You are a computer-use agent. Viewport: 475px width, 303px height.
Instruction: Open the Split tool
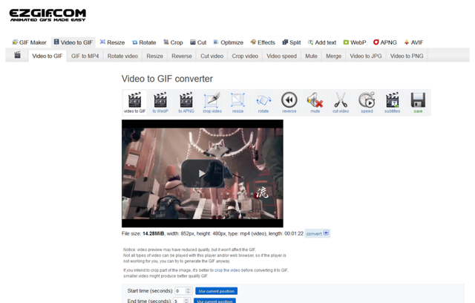(x=292, y=42)
